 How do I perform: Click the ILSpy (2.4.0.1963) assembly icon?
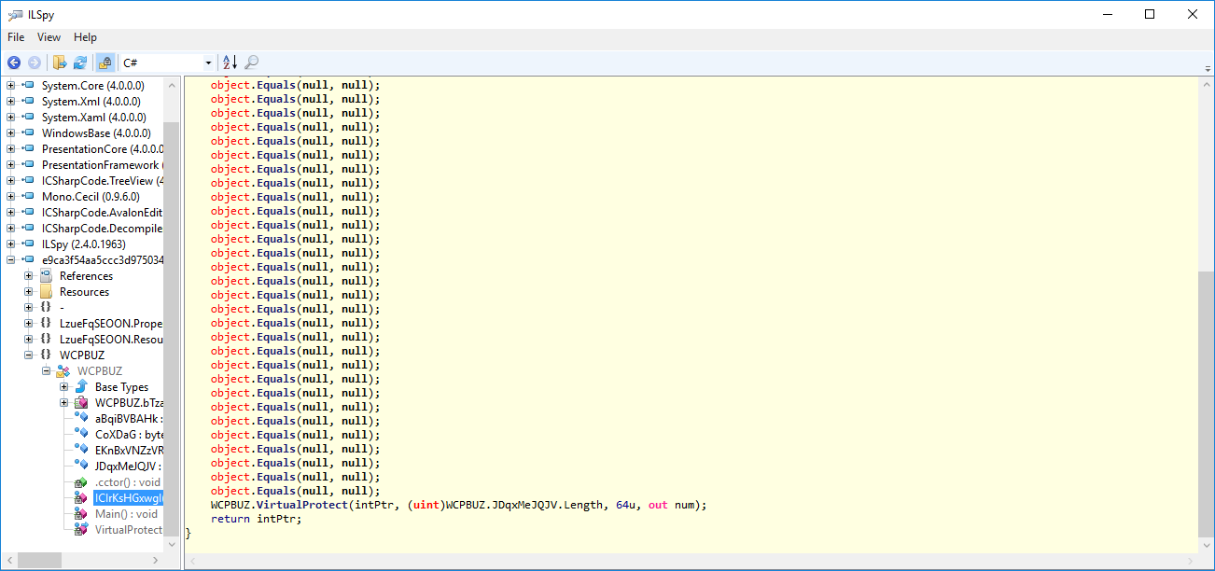(x=28, y=244)
